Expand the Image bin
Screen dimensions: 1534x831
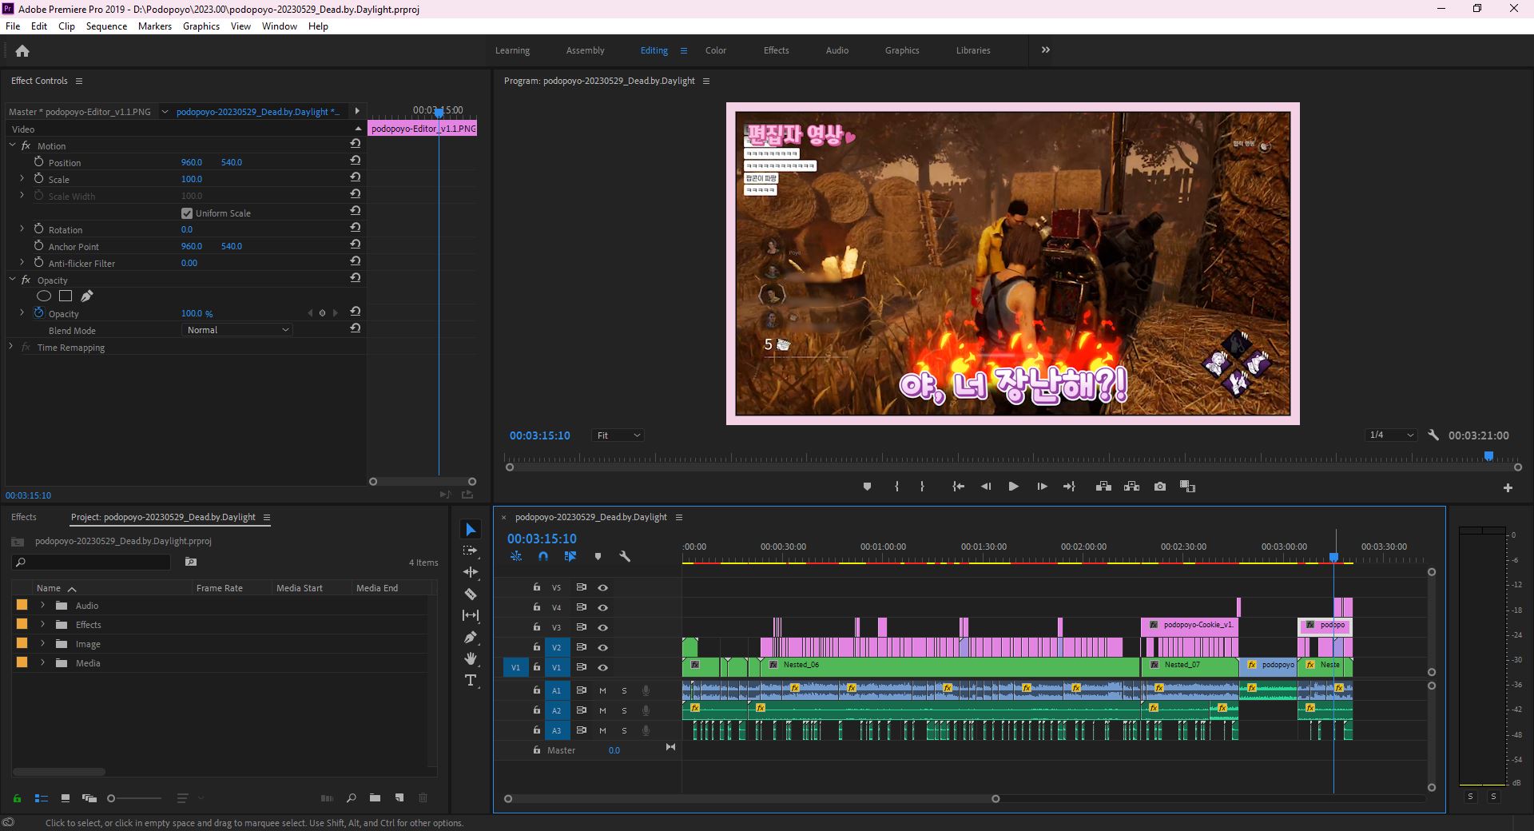pos(43,643)
